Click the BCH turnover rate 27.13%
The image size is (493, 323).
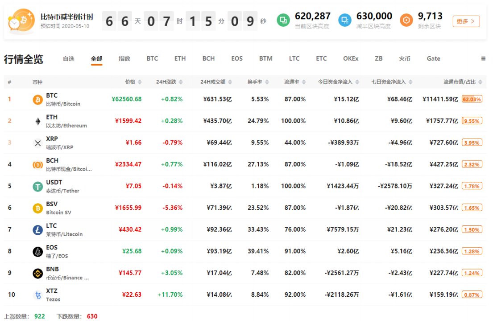[x=258, y=164]
